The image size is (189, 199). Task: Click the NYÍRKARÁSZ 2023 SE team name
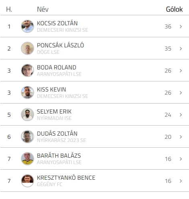[61, 140]
